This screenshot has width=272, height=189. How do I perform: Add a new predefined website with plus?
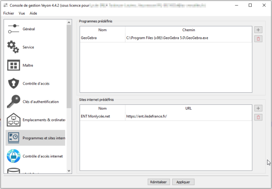pos(258,108)
